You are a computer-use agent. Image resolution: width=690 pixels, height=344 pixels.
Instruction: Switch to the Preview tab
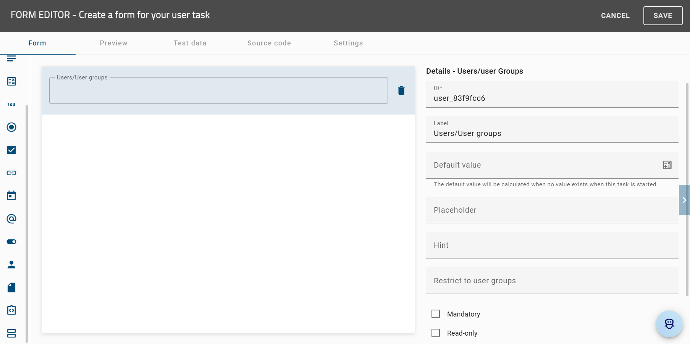[x=114, y=43]
